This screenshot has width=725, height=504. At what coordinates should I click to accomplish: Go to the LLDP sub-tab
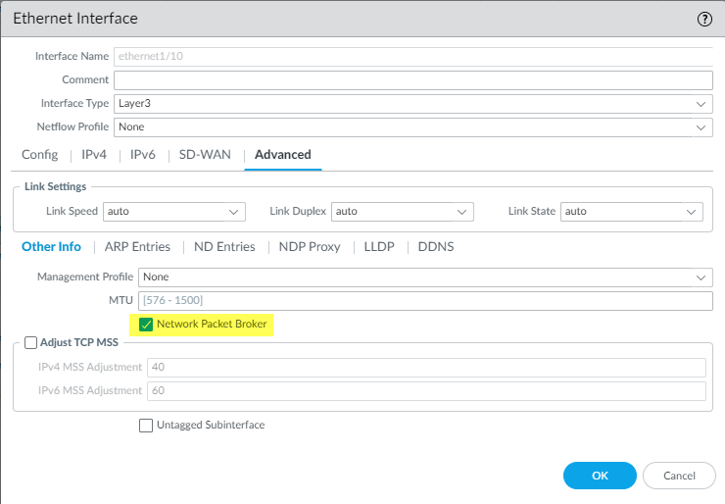379,247
